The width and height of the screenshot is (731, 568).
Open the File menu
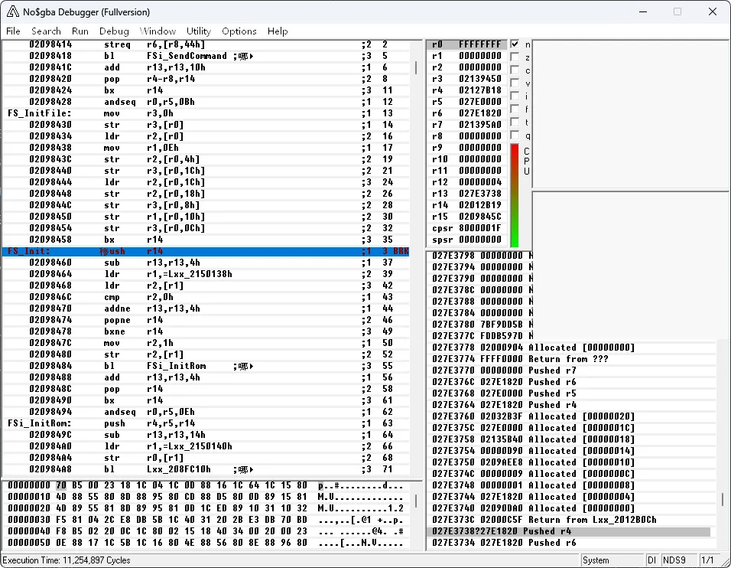click(x=13, y=31)
